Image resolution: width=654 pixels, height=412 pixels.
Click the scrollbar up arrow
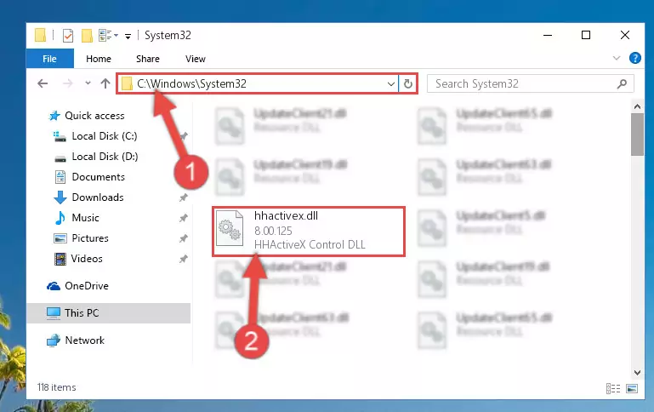pos(637,106)
